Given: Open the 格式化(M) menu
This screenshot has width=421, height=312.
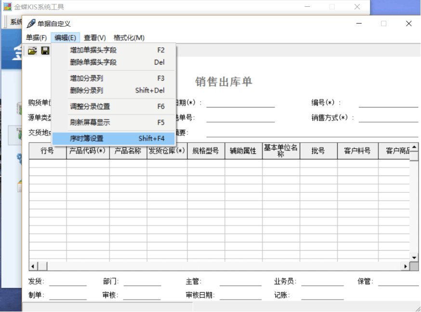Looking at the screenshot, I should (129, 38).
